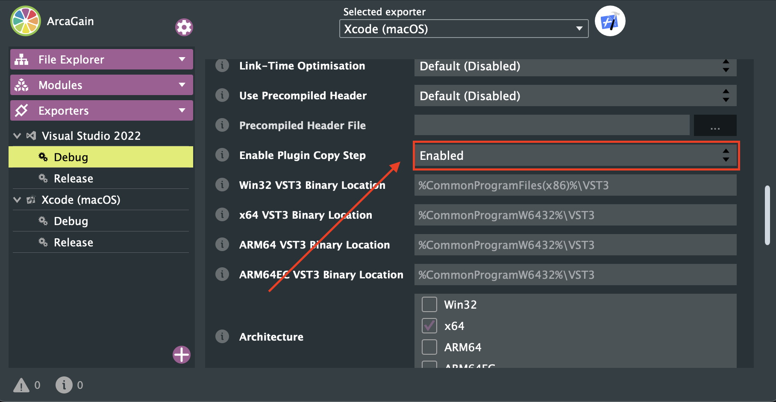Image resolution: width=776 pixels, height=402 pixels.
Task: Show warnings via the triangle warning icon
Action: tap(21, 385)
